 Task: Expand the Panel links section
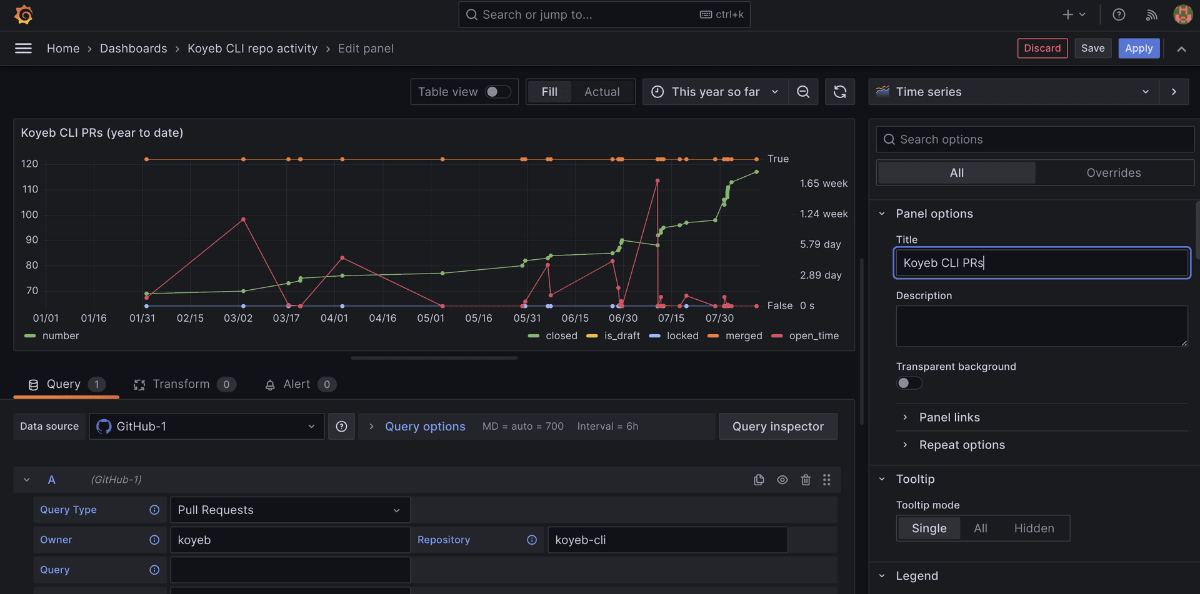click(x=949, y=417)
